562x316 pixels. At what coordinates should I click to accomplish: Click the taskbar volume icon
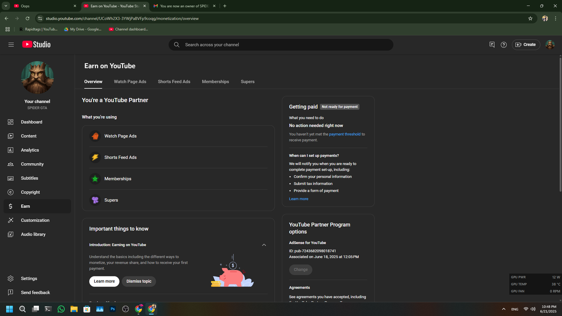(533, 309)
